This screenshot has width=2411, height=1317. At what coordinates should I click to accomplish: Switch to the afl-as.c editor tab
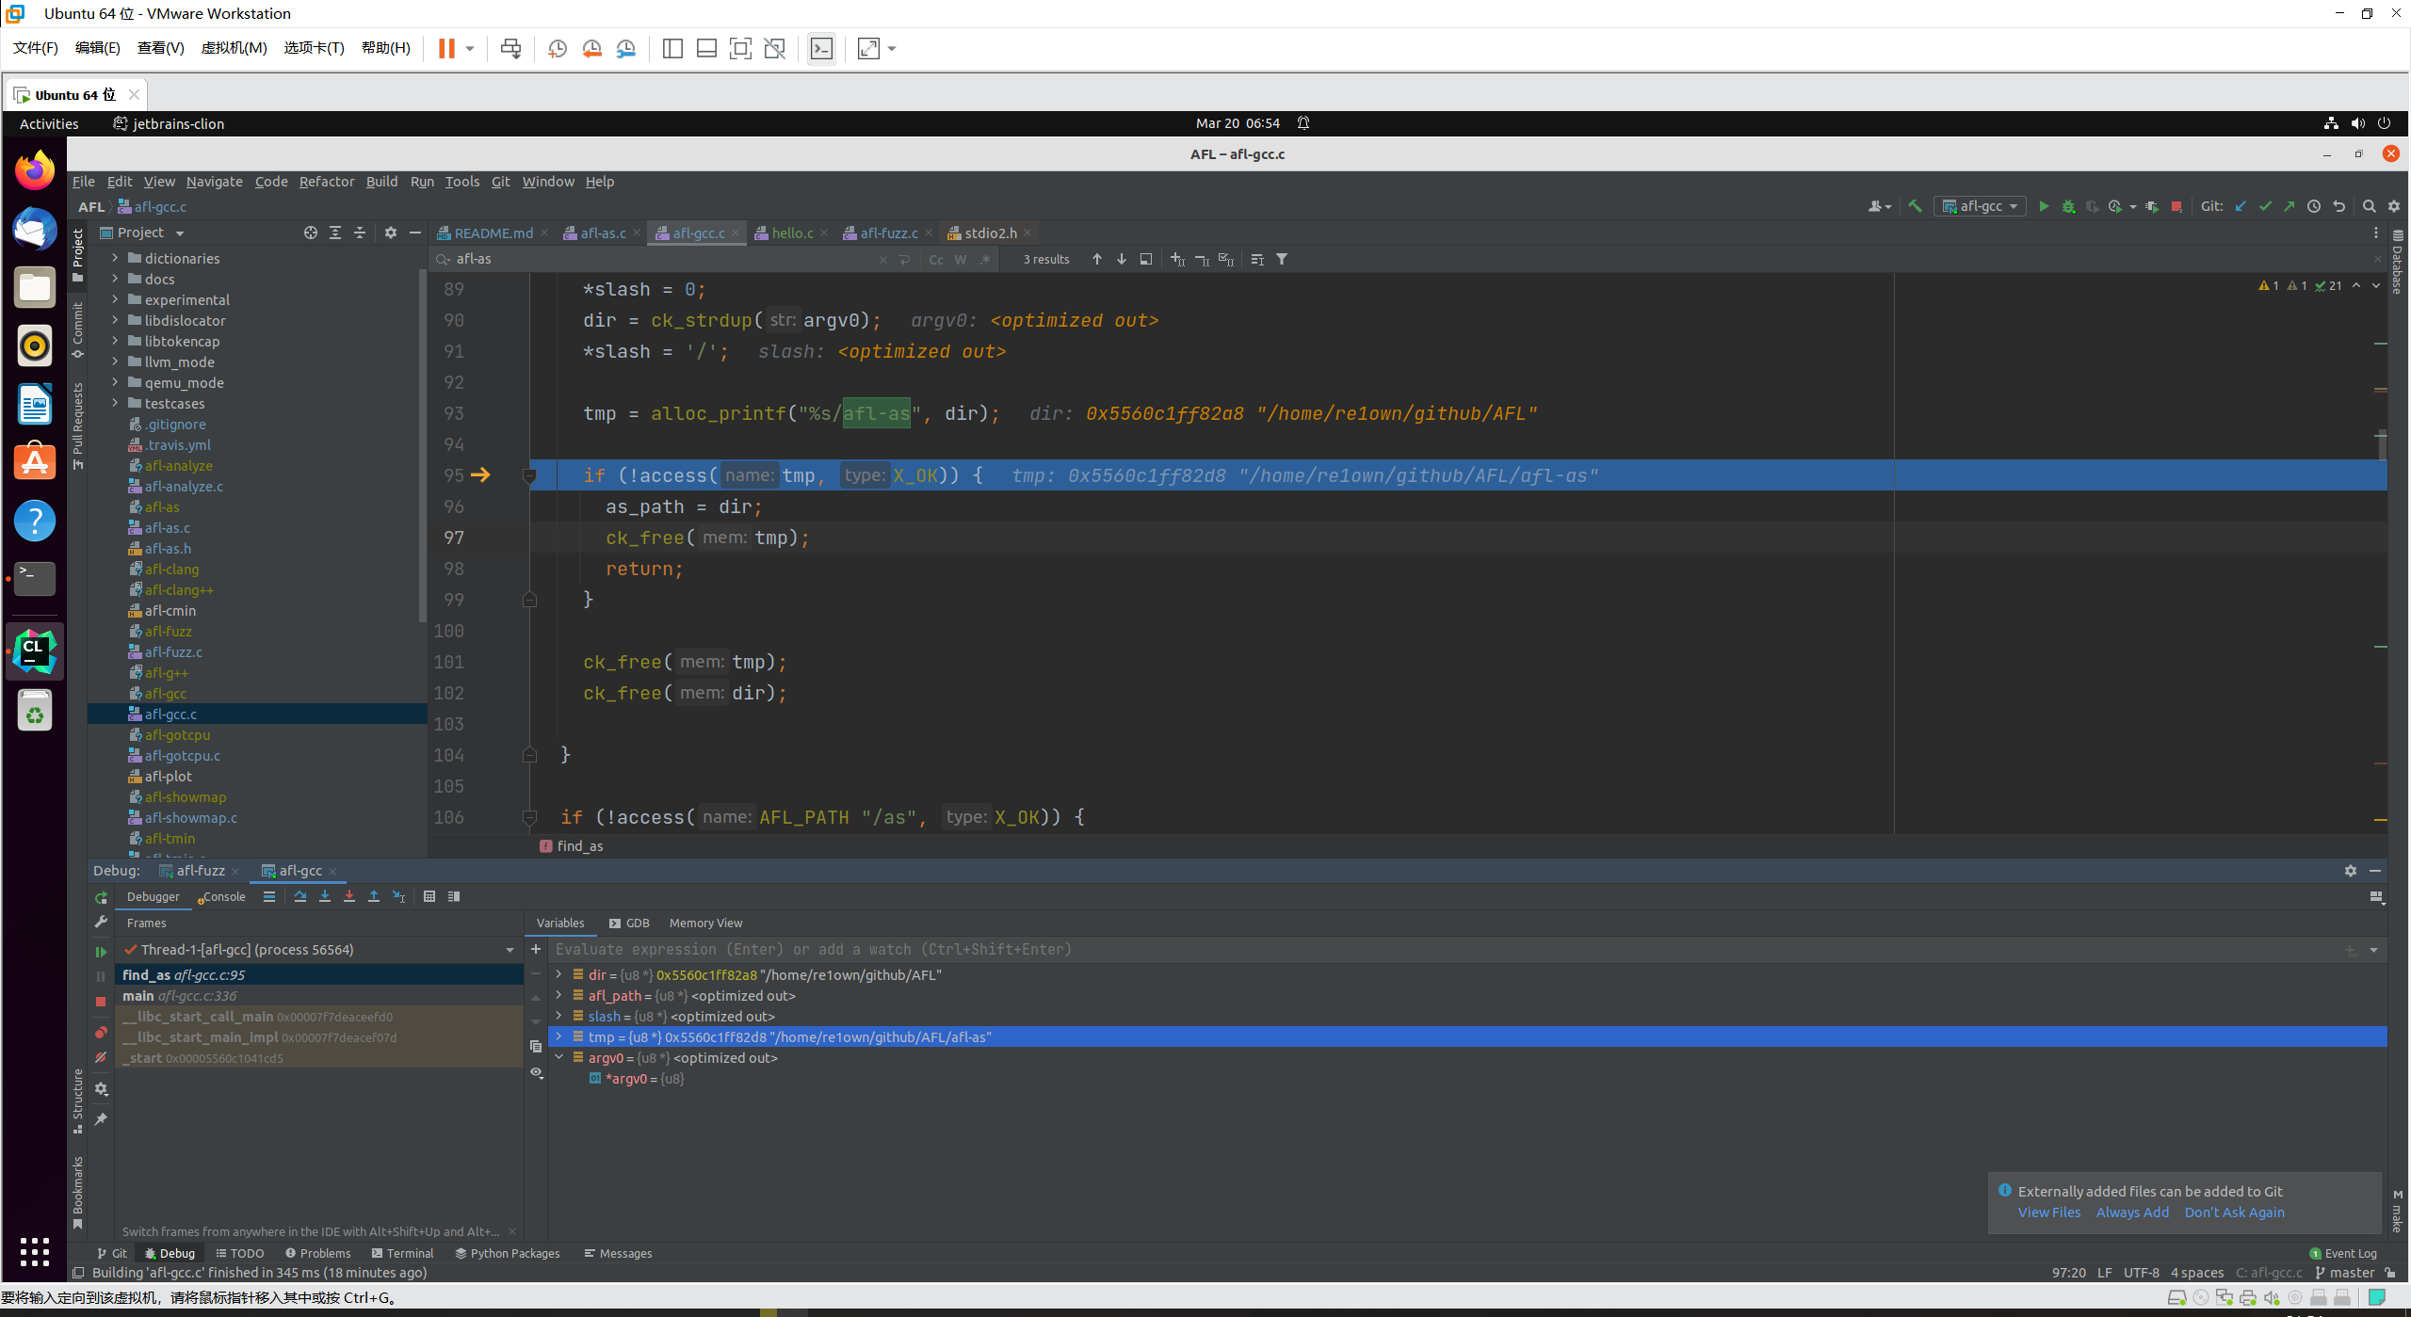(x=603, y=233)
